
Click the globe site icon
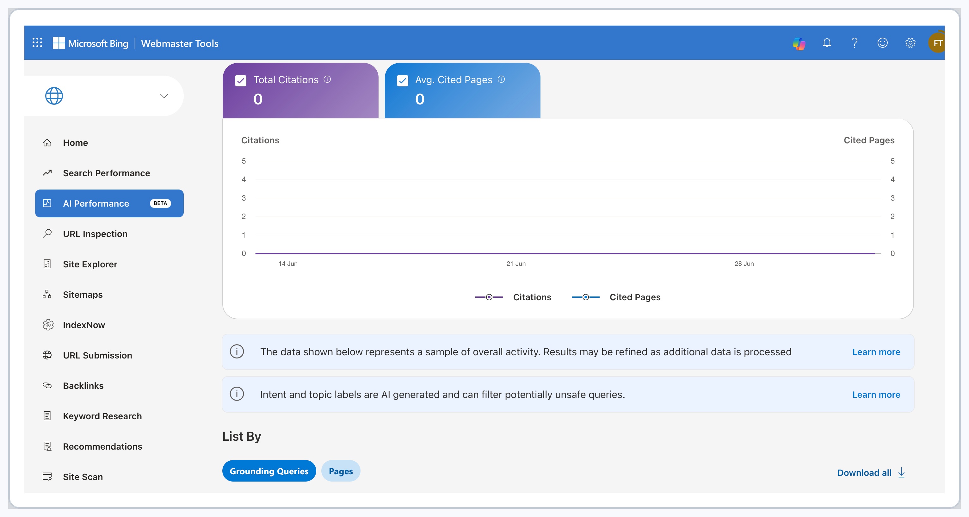(x=54, y=96)
